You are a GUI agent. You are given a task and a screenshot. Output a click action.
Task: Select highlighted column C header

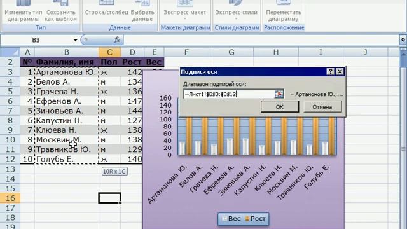109,52
